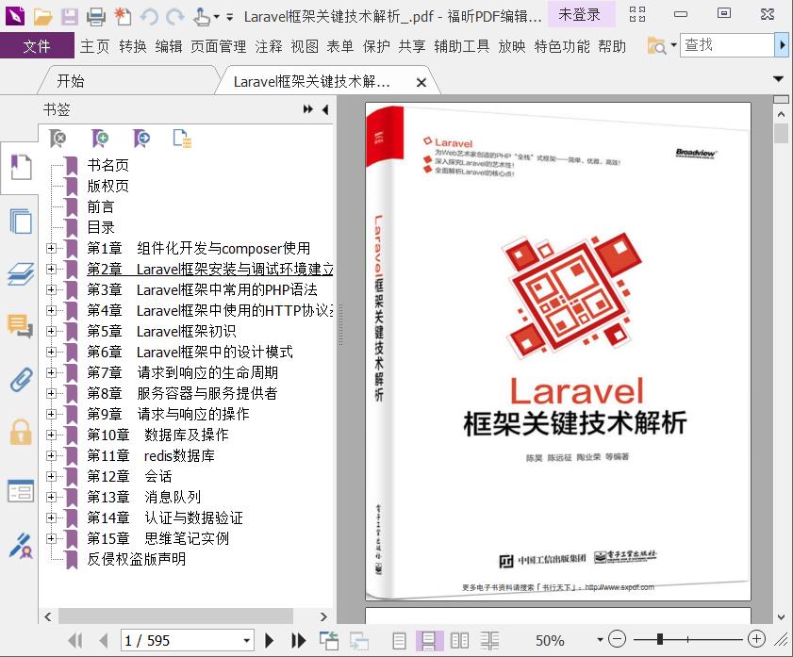Open the security lock panel

coord(21,432)
